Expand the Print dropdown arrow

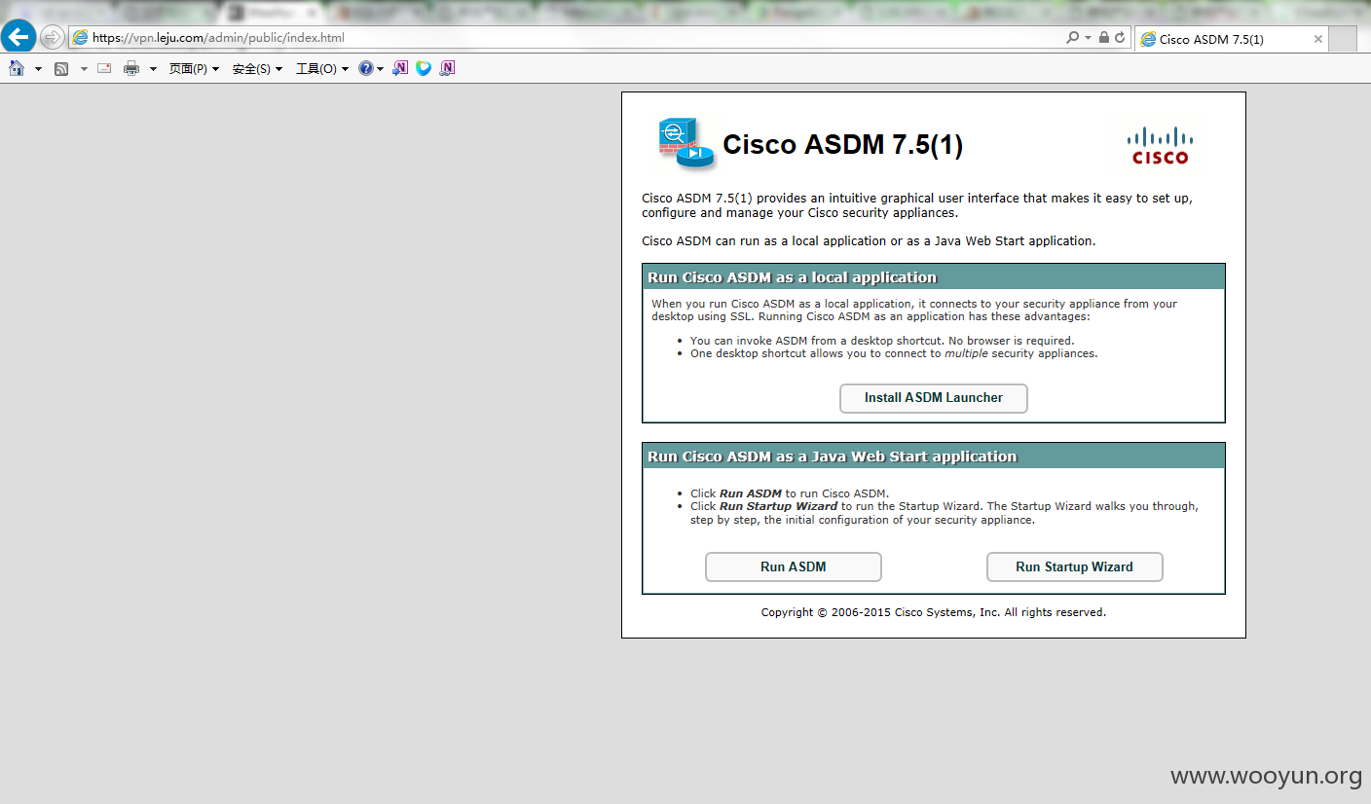153,69
